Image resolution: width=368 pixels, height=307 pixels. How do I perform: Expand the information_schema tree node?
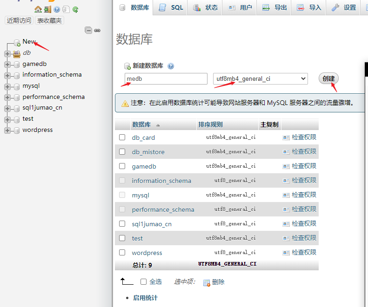click(x=7, y=75)
